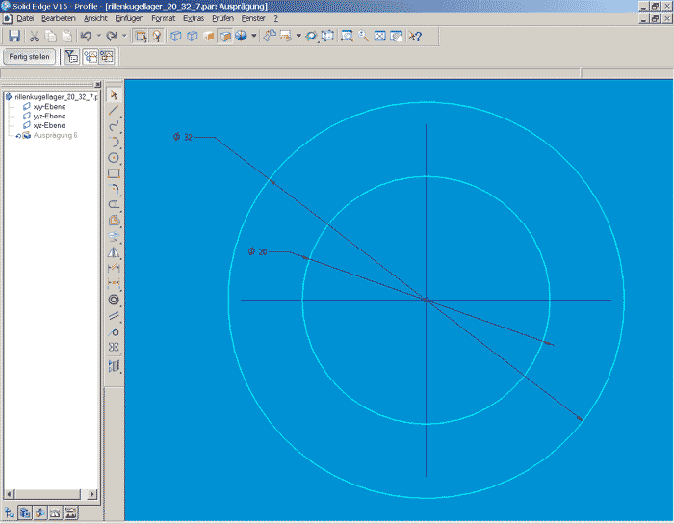Open the Format menu

pyautogui.click(x=164, y=18)
